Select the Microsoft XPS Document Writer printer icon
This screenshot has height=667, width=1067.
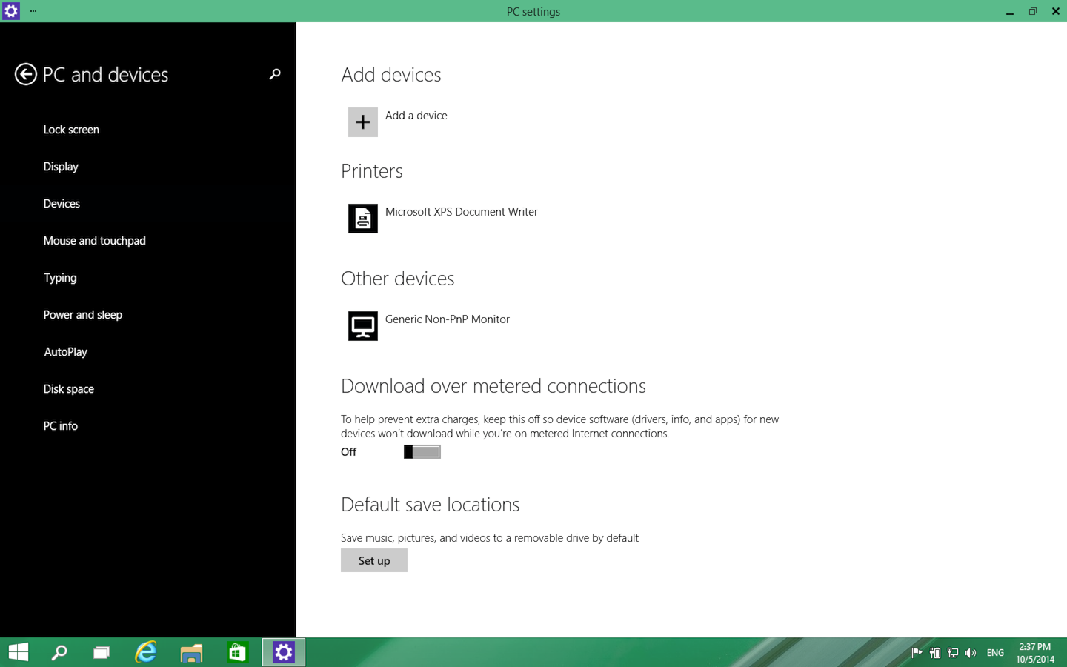pyautogui.click(x=363, y=219)
